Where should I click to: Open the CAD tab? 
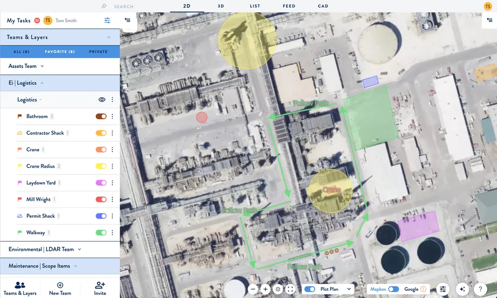tap(323, 6)
